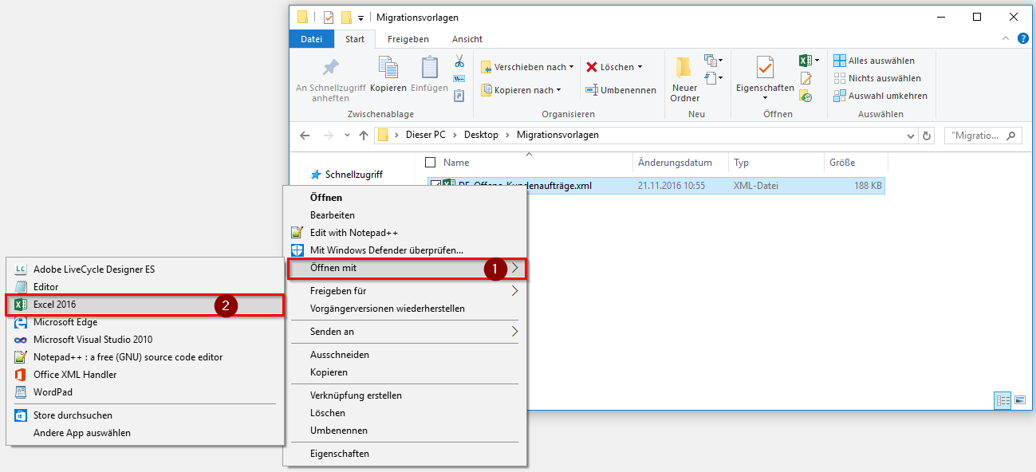Switch to details view using the bottom-right icon
Viewport: 1036px width, 472px height.
[x=1003, y=400]
